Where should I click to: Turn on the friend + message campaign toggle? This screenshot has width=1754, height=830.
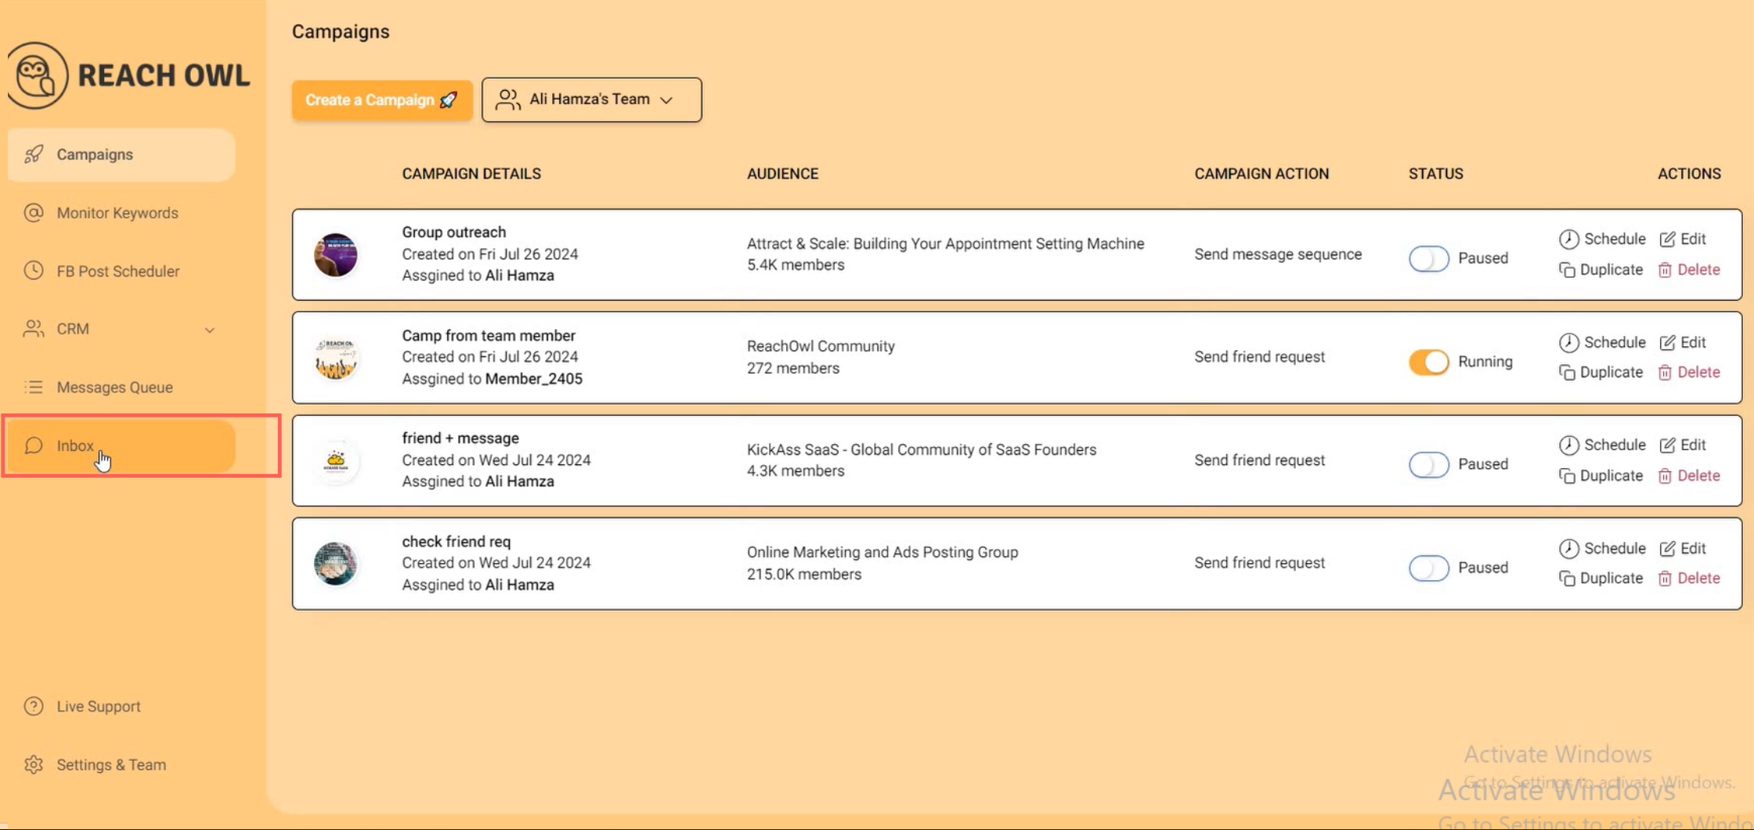coord(1429,464)
